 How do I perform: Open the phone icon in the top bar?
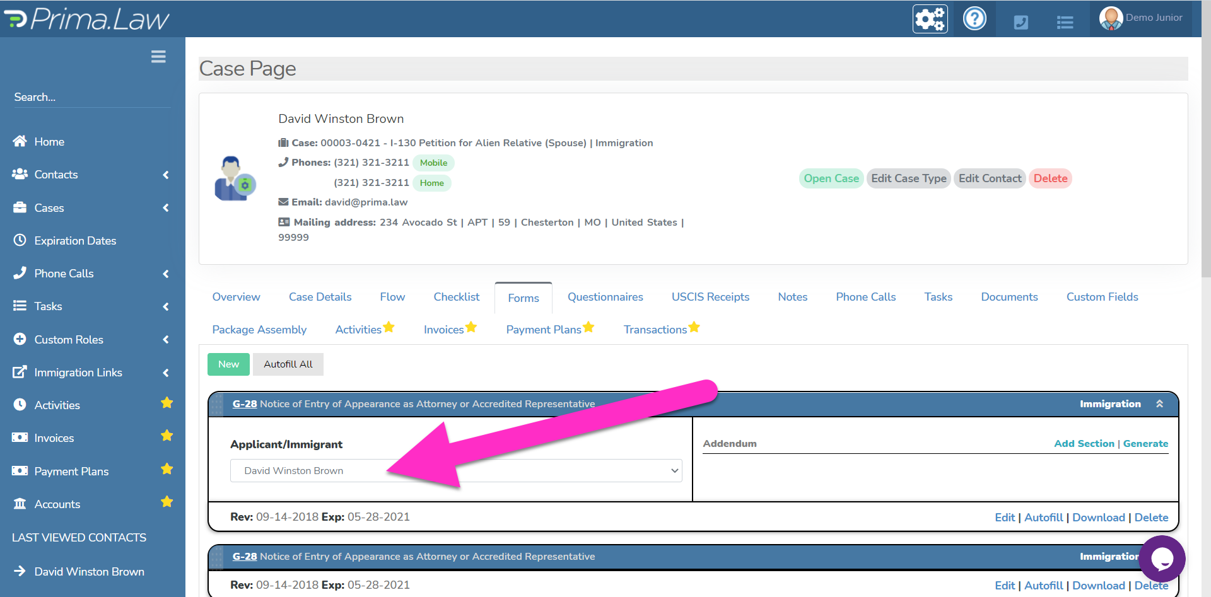click(1021, 21)
